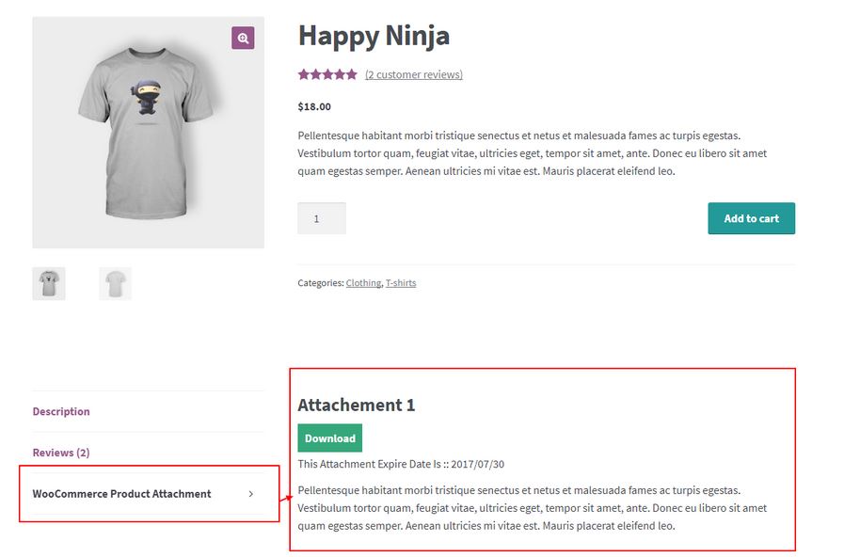Click the attachment expire date text
The width and height of the screenshot is (844, 557).
pos(401,464)
